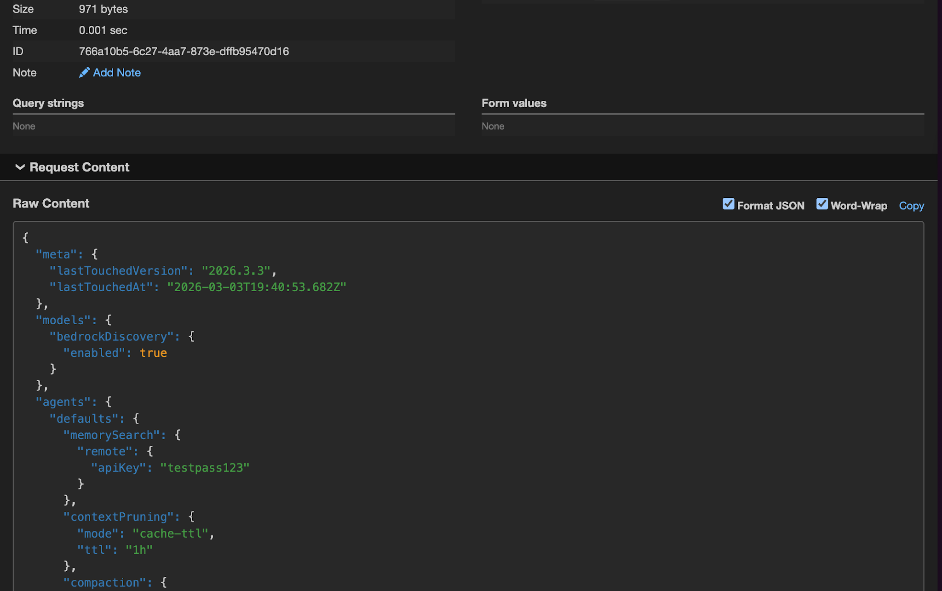Select the "cache-ttl" mode value
The height and width of the screenshot is (591, 942).
point(171,534)
